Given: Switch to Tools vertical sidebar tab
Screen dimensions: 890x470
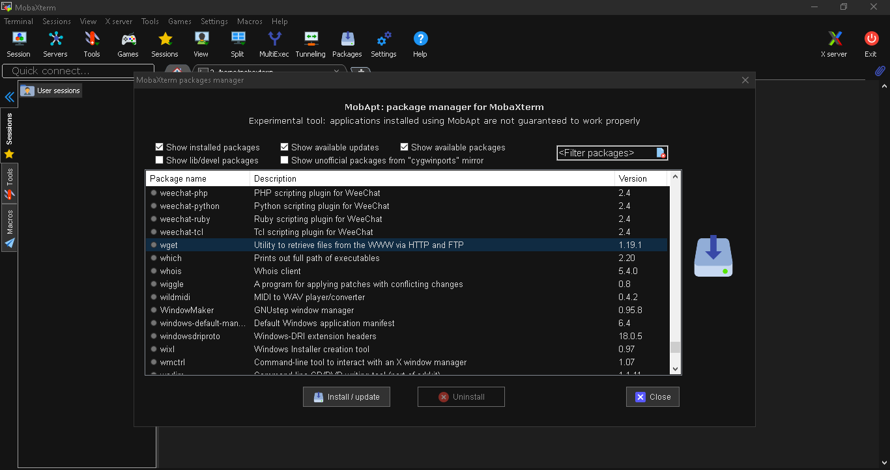Looking at the screenshot, I should [9, 182].
